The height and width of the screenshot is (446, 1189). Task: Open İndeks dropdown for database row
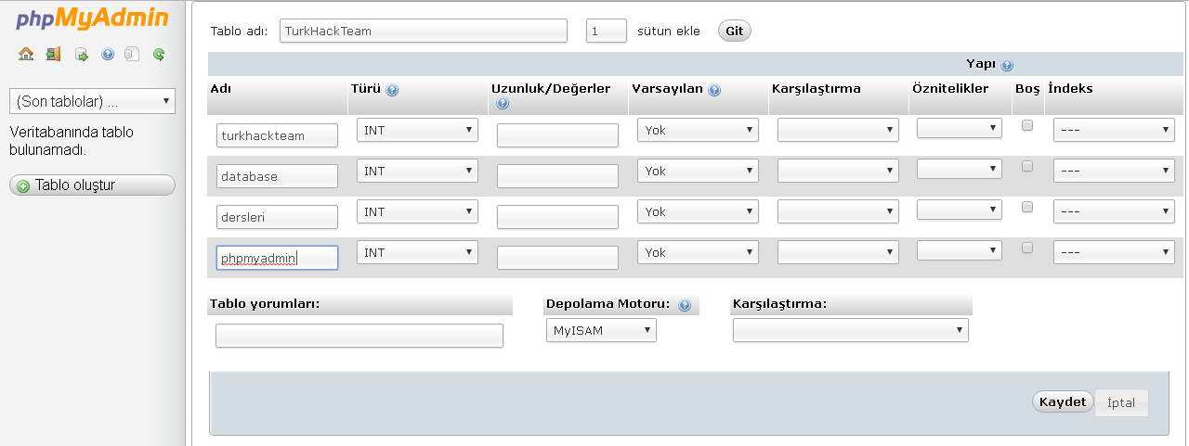pos(1114,172)
